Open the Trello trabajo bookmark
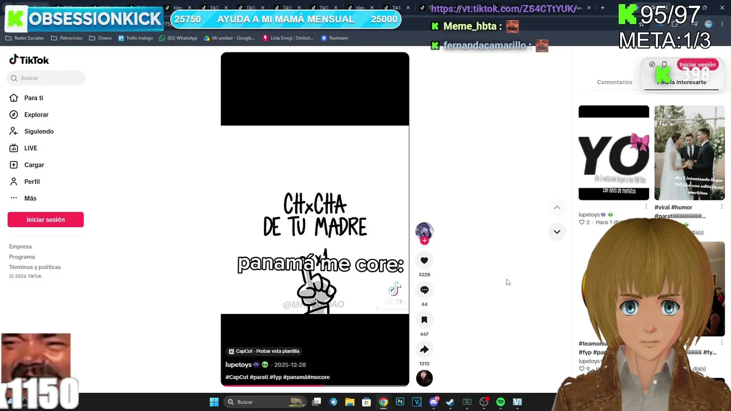 click(135, 38)
